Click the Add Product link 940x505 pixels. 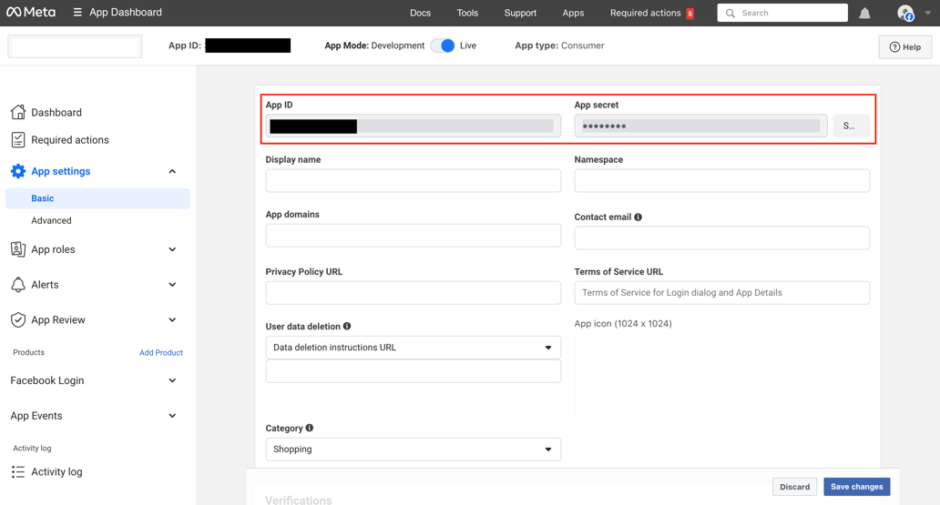point(160,352)
